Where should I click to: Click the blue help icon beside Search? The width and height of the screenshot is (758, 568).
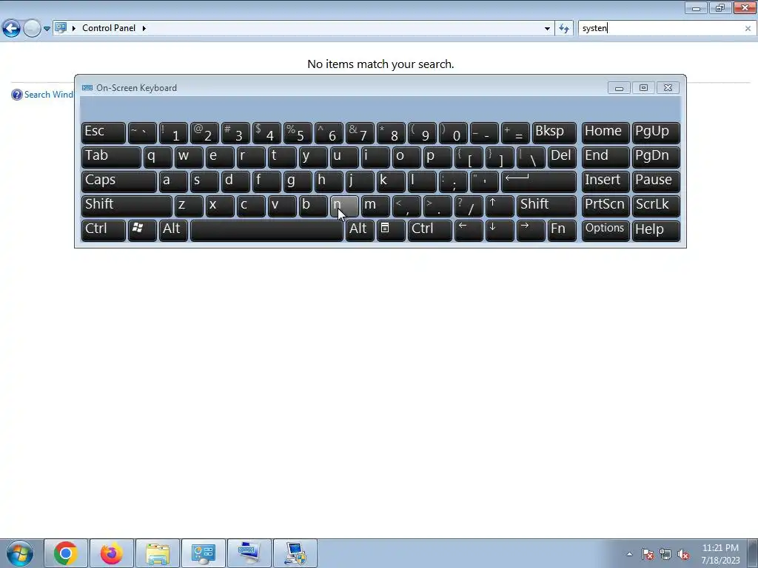[x=17, y=95]
